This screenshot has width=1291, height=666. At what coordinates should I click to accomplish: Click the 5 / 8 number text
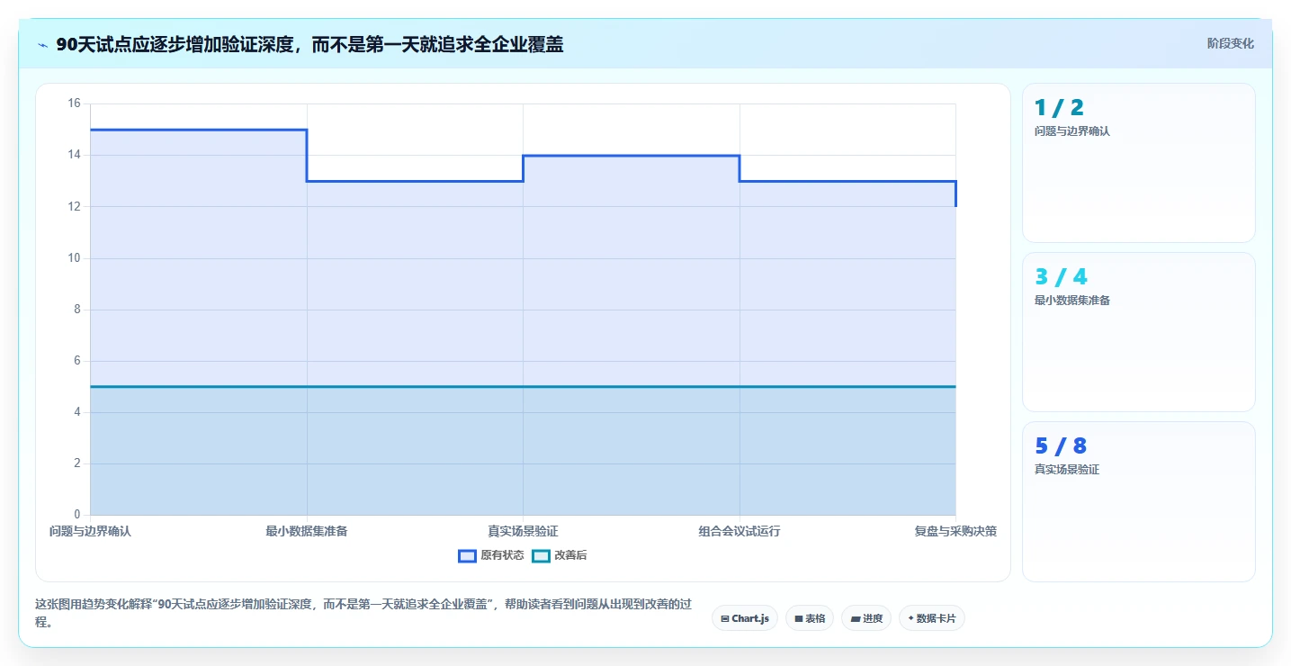(x=1061, y=446)
